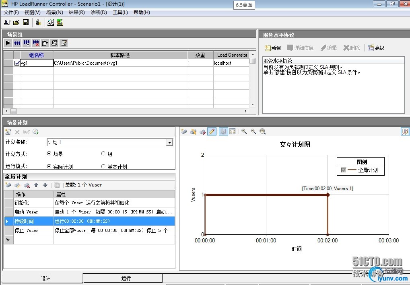Start the scenario with the black play arrow
The width and height of the screenshot is (410, 285).
(x=8, y=43)
